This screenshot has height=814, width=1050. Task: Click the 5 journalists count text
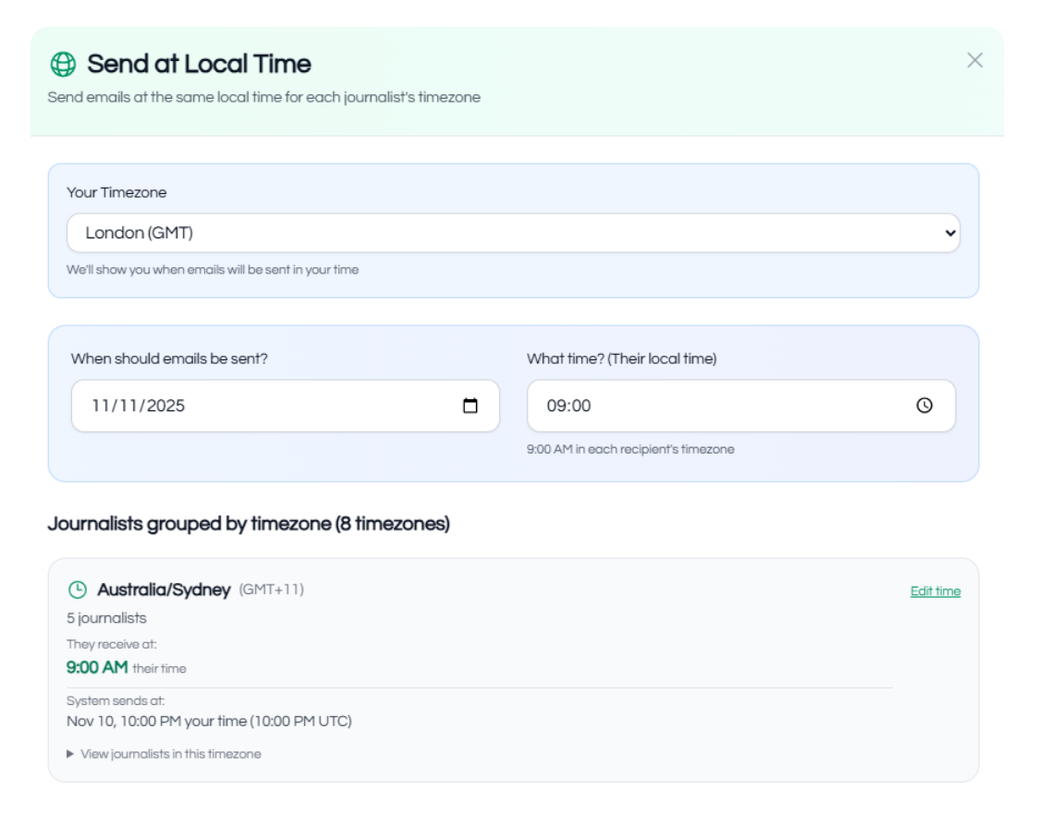(x=106, y=618)
